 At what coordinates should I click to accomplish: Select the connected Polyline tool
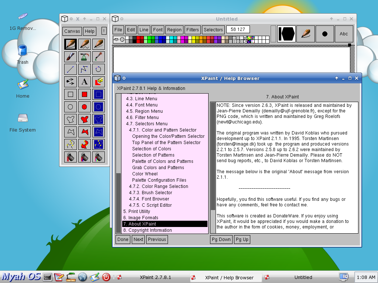click(x=85, y=69)
